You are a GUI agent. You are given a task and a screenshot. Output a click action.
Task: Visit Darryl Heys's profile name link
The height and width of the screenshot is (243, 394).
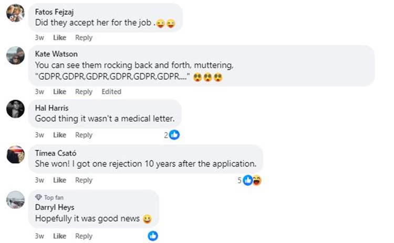54,207
